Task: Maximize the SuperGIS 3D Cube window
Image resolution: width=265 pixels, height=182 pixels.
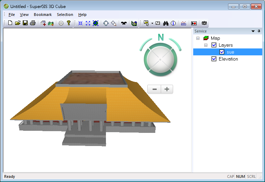Action: [x=245, y=7]
